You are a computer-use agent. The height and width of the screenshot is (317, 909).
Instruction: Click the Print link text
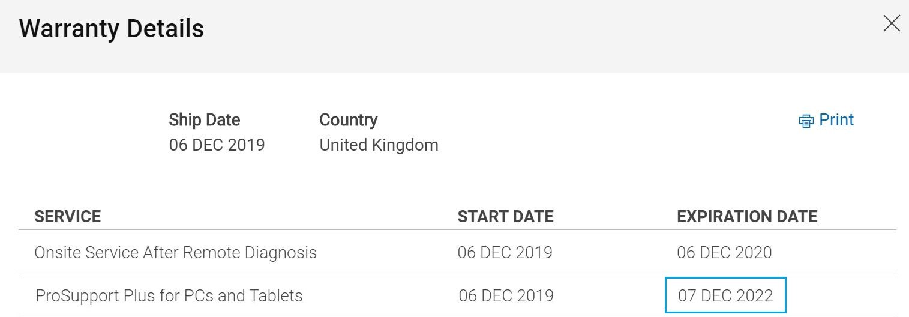tap(836, 120)
